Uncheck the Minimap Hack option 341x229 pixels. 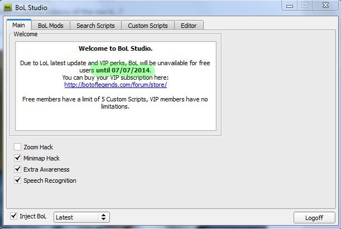[18, 158]
